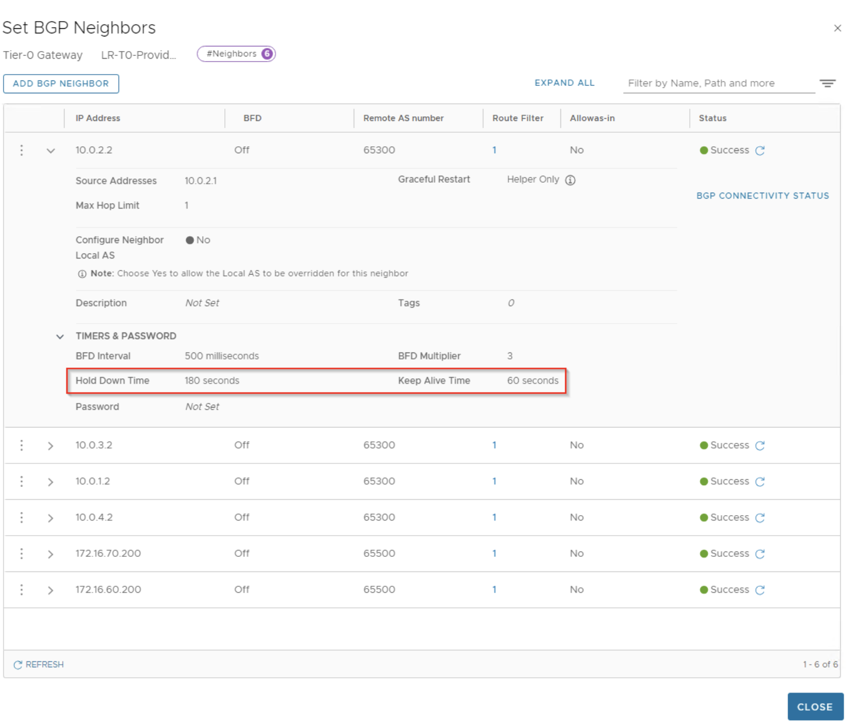Image resolution: width=853 pixels, height=726 pixels.
Task: Click the 1 - 6 of 6 pagination text
Action: [820, 664]
